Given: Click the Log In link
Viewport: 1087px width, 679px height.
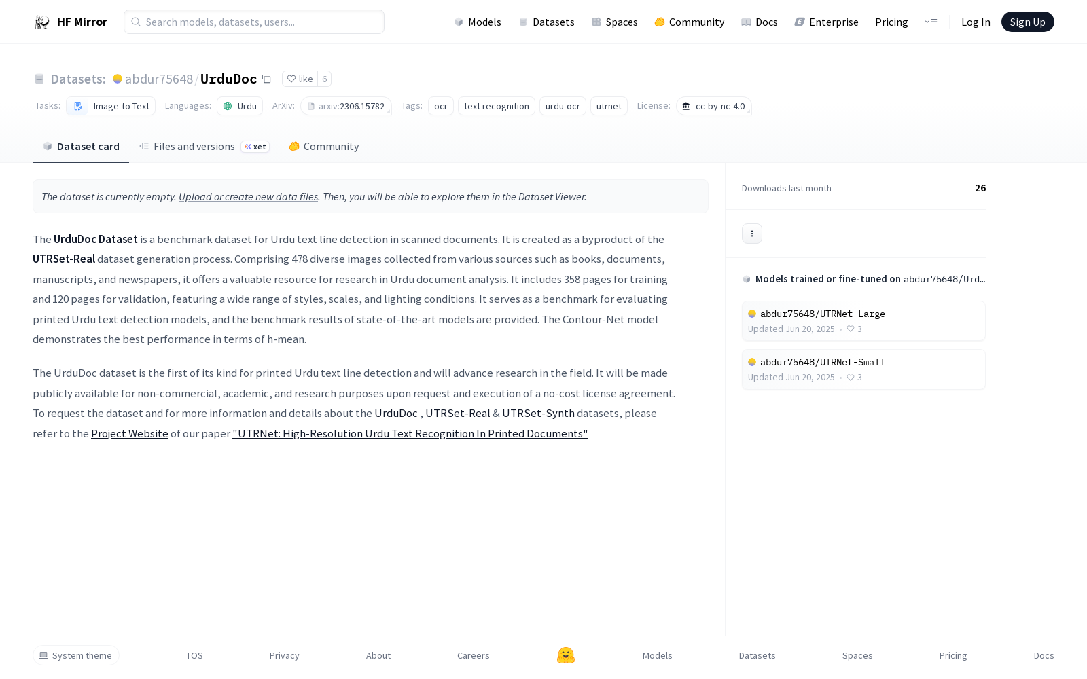Looking at the screenshot, I should 976,22.
